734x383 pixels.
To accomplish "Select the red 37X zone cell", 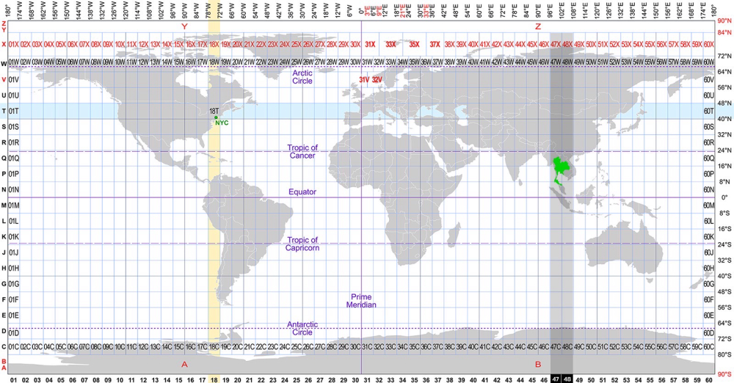I will [436, 45].
